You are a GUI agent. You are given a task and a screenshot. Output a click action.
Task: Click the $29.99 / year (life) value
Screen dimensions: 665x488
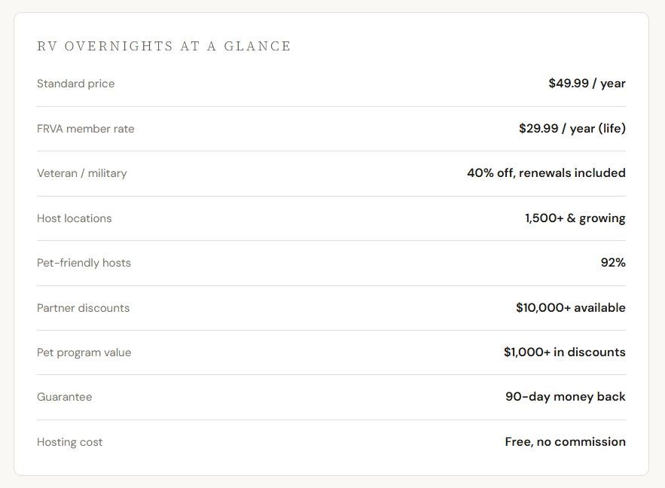click(572, 129)
